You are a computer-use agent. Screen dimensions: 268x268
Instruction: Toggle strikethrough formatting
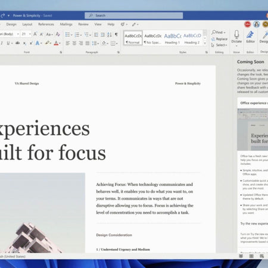[17, 43]
